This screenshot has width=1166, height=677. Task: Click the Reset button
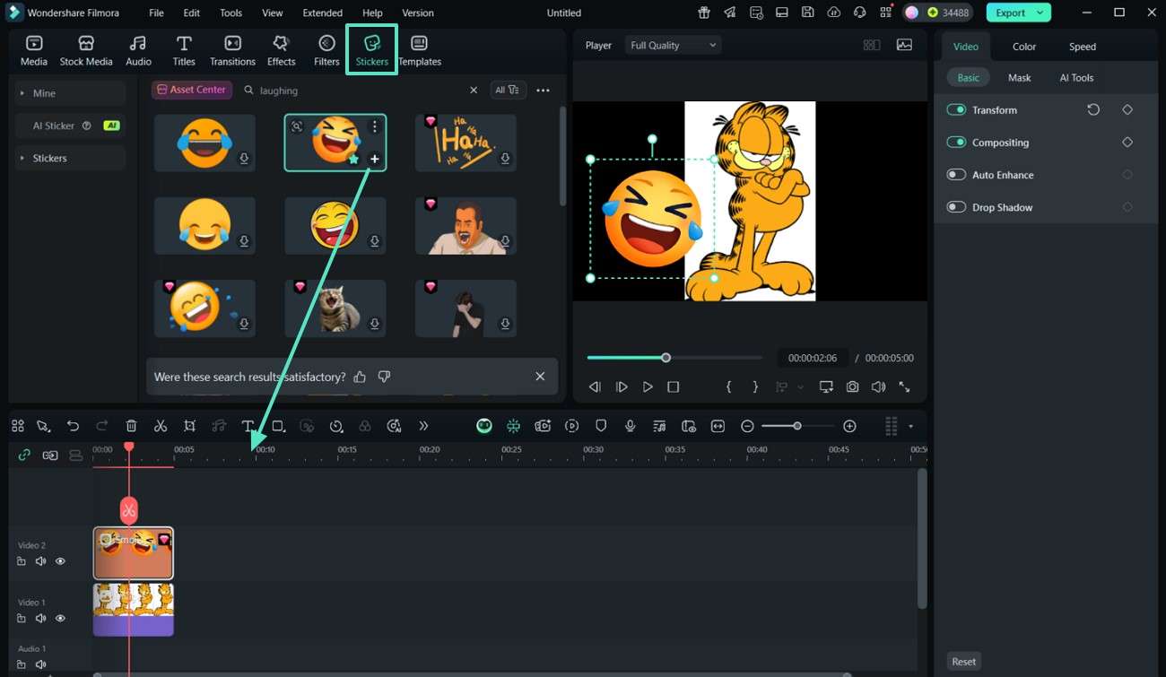[x=963, y=662]
